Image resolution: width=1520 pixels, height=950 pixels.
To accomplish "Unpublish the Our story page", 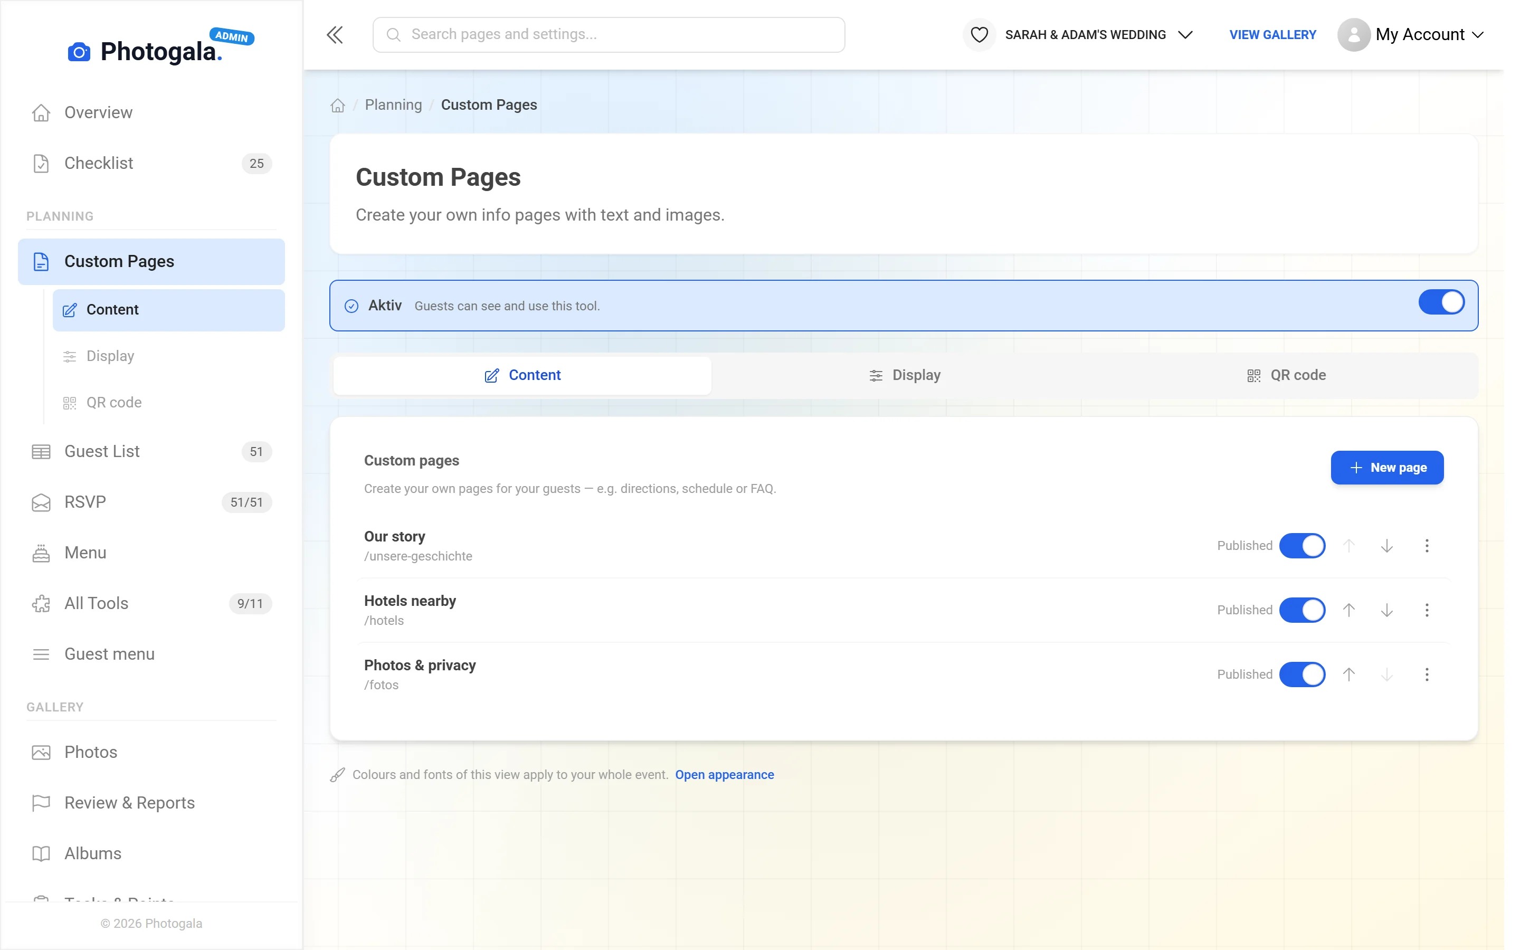I will click(x=1301, y=545).
